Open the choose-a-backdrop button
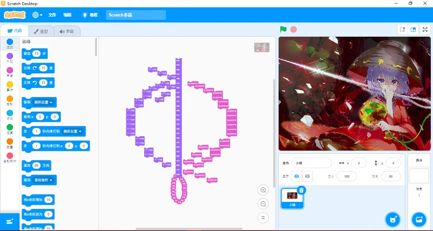 418,219
